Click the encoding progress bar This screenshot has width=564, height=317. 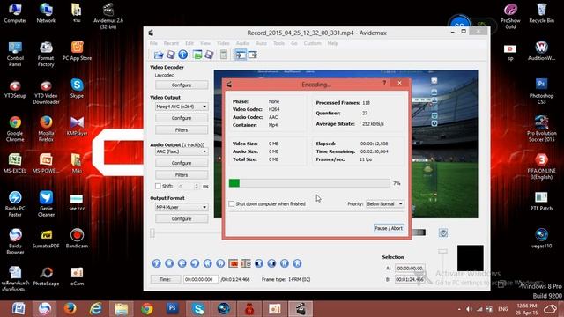click(x=309, y=183)
